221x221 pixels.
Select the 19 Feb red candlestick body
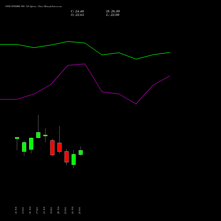(x=53, y=148)
